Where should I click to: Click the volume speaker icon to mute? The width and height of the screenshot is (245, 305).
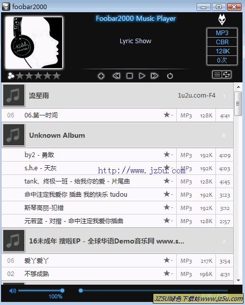pyautogui.click(x=13, y=291)
